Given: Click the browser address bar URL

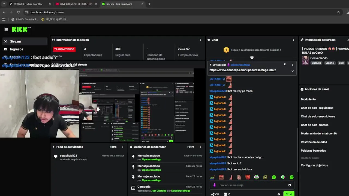Looking at the screenshot, I should coord(47,12).
